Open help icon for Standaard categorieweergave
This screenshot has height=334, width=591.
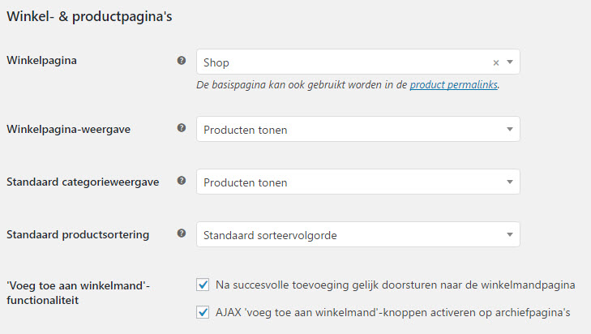[182, 181]
